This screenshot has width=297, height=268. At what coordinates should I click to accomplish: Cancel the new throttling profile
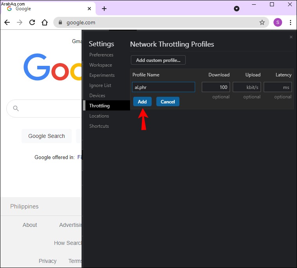coord(168,101)
